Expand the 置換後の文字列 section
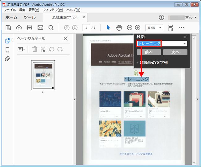The image size is (201, 167). (x=138, y=63)
